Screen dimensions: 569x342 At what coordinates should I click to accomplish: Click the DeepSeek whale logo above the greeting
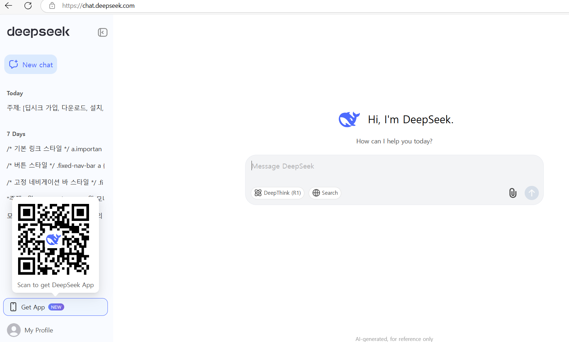click(x=349, y=119)
